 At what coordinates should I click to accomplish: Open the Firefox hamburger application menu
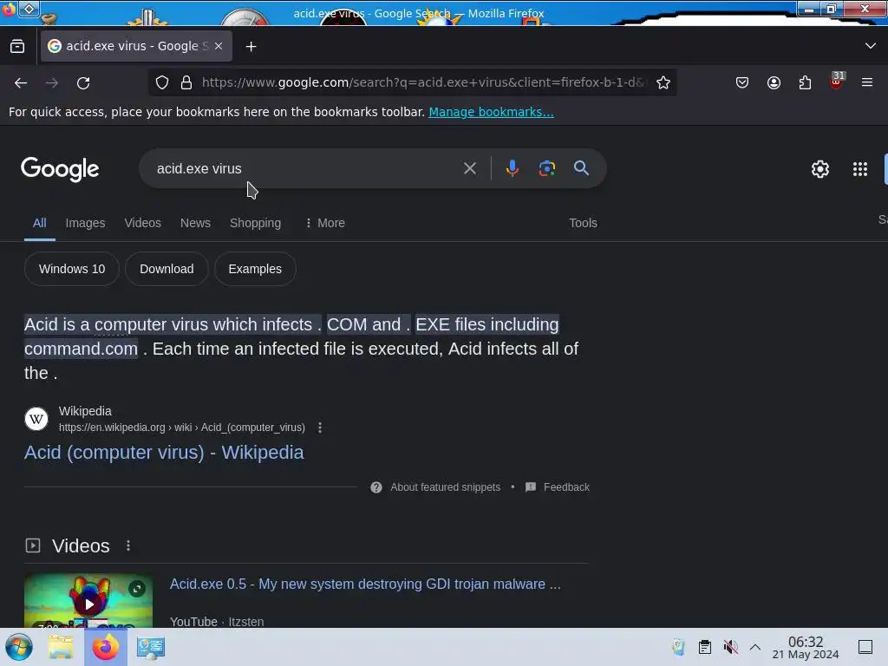click(867, 82)
